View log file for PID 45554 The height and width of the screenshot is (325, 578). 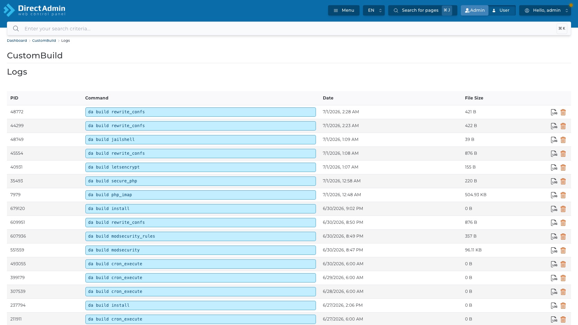[x=554, y=154]
